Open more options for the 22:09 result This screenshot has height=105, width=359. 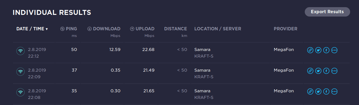pyautogui.click(x=334, y=71)
